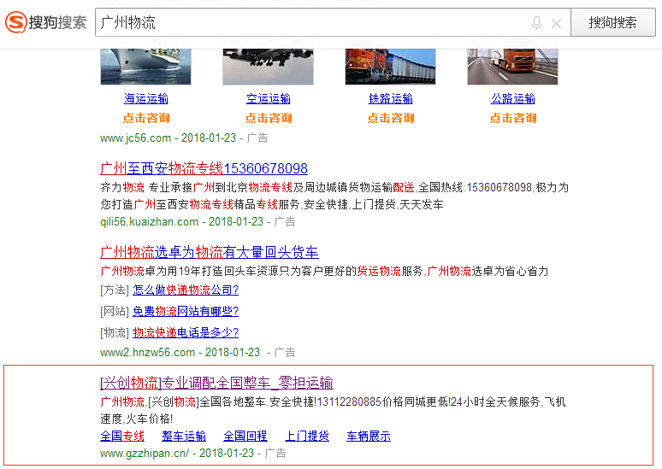Viewport: 662px width, 469px height.
Task: Click the microphone voice search icon
Action: [x=536, y=23]
